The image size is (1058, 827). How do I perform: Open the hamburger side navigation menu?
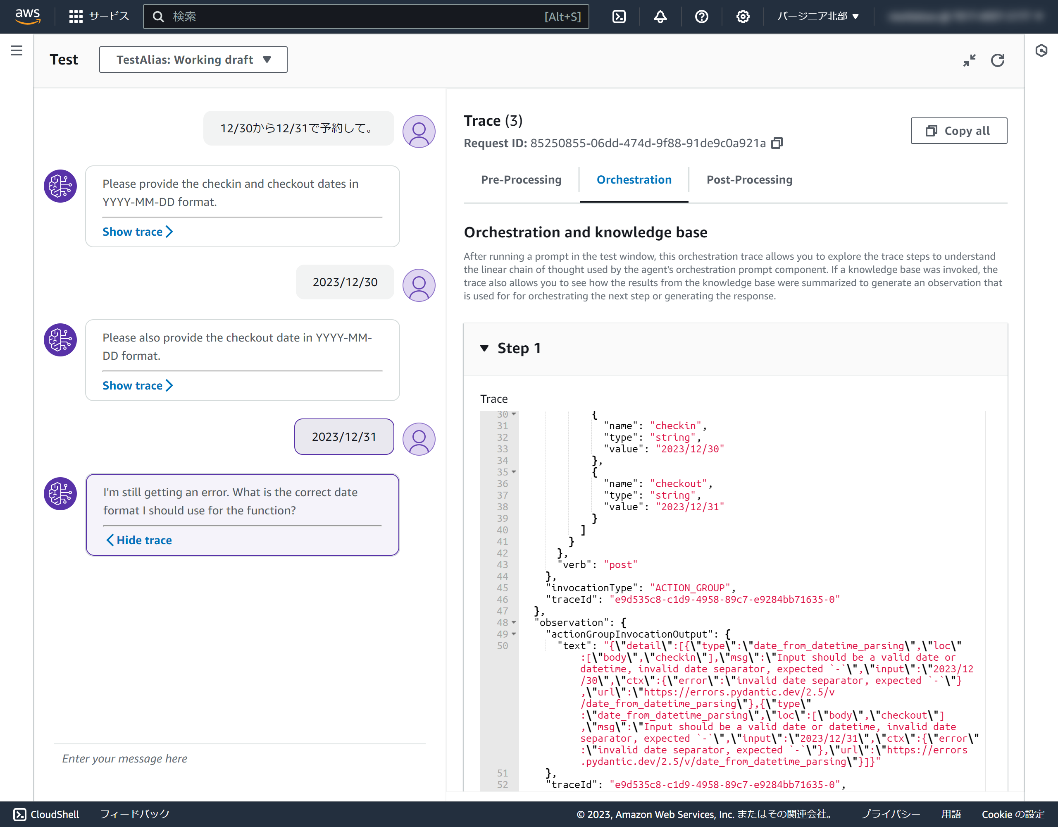point(17,50)
